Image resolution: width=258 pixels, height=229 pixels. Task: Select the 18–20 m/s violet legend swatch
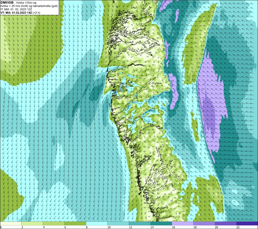[204, 224]
